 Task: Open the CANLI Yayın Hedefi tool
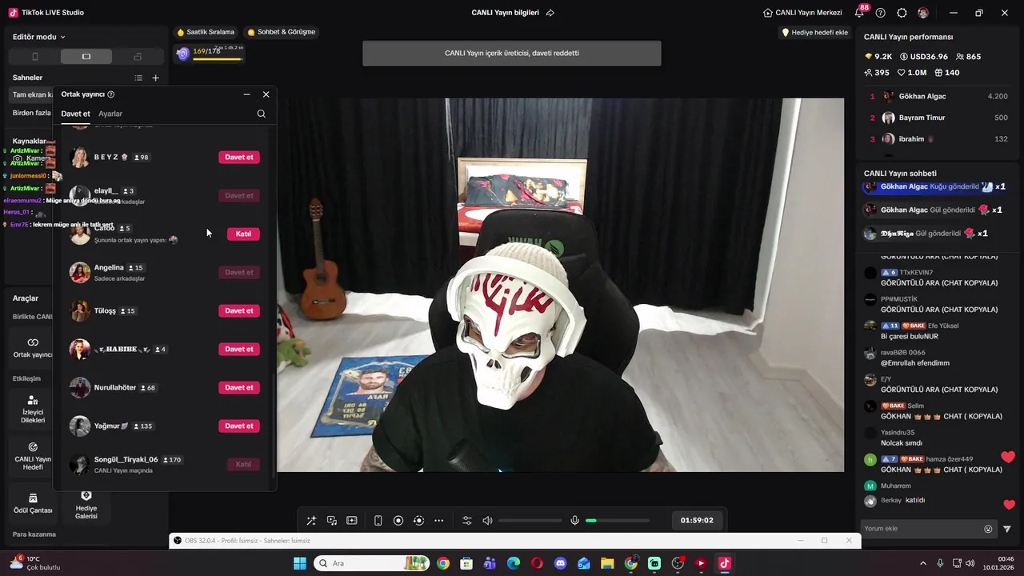(x=33, y=456)
